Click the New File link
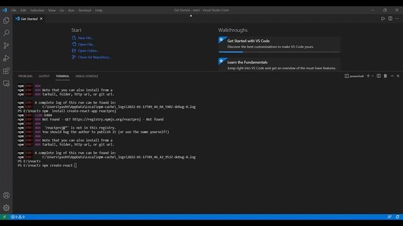Image resolution: width=403 pixels, height=226 pixels. (83, 38)
